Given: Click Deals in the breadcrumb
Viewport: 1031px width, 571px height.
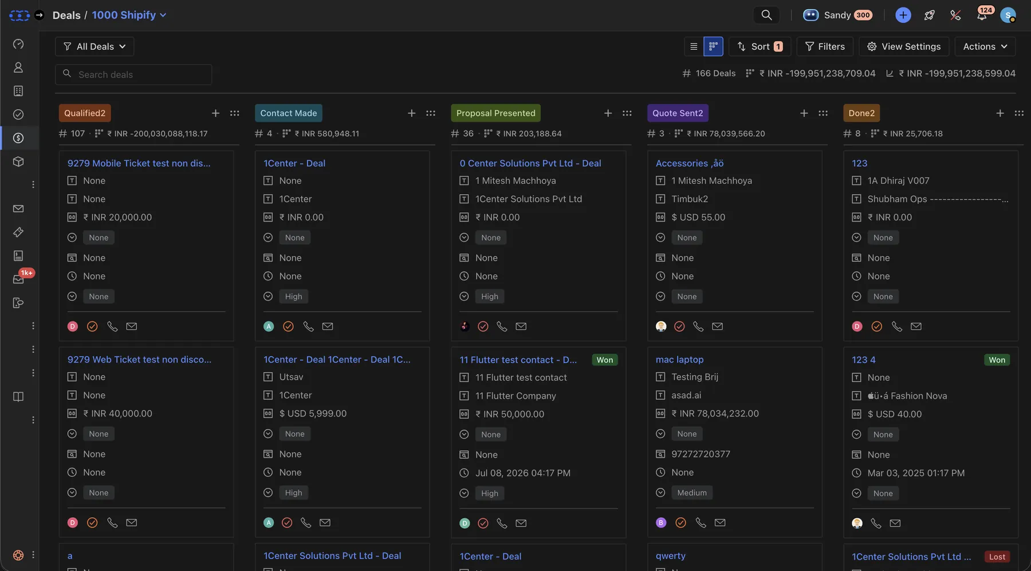Looking at the screenshot, I should tap(66, 15).
